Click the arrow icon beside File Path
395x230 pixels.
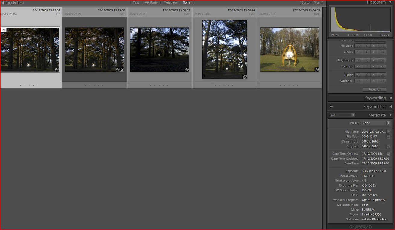pos(388,137)
